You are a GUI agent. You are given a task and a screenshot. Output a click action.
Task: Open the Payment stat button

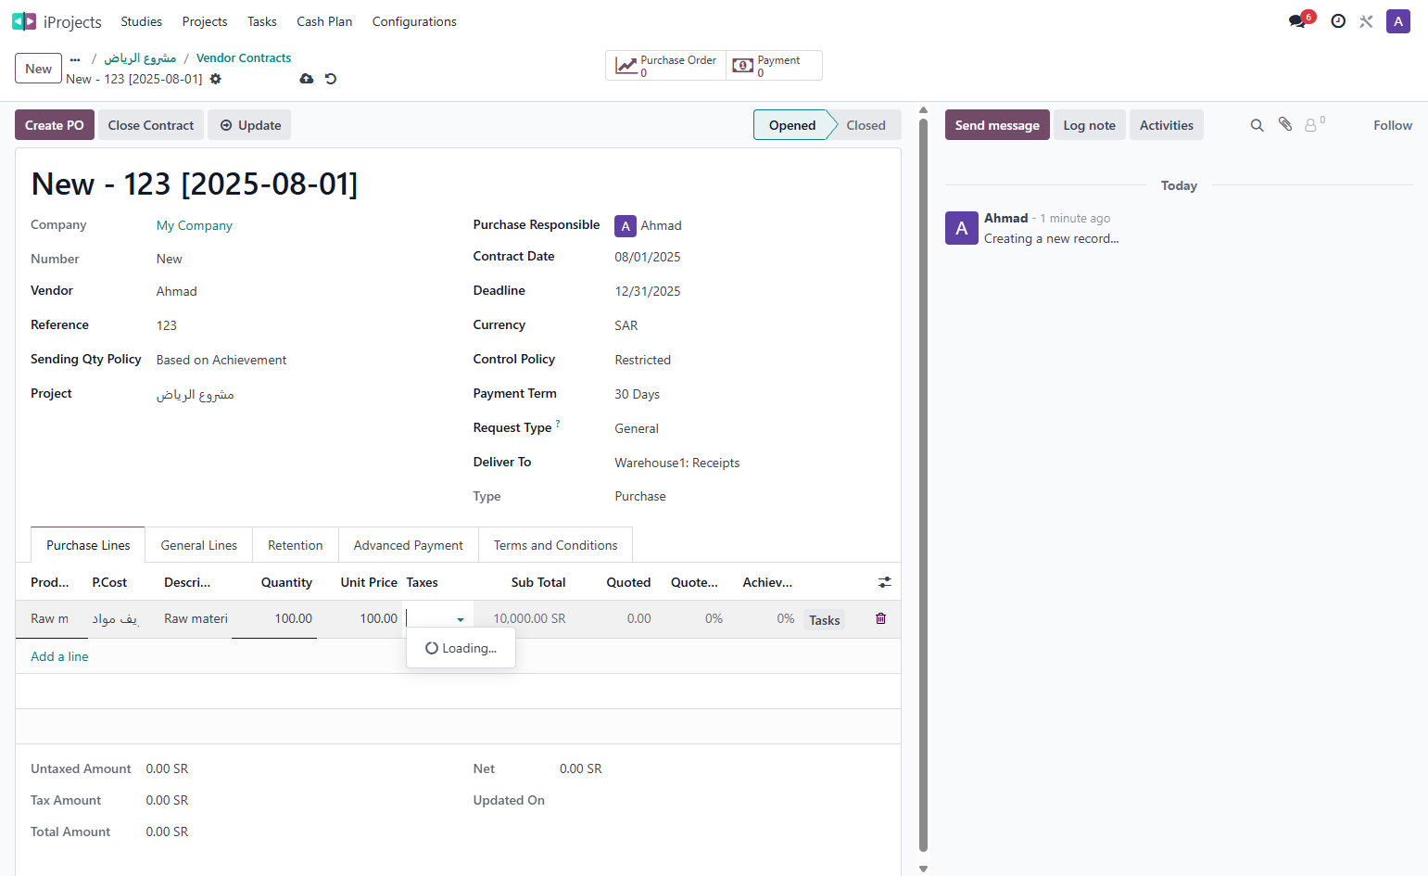pyautogui.click(x=774, y=66)
